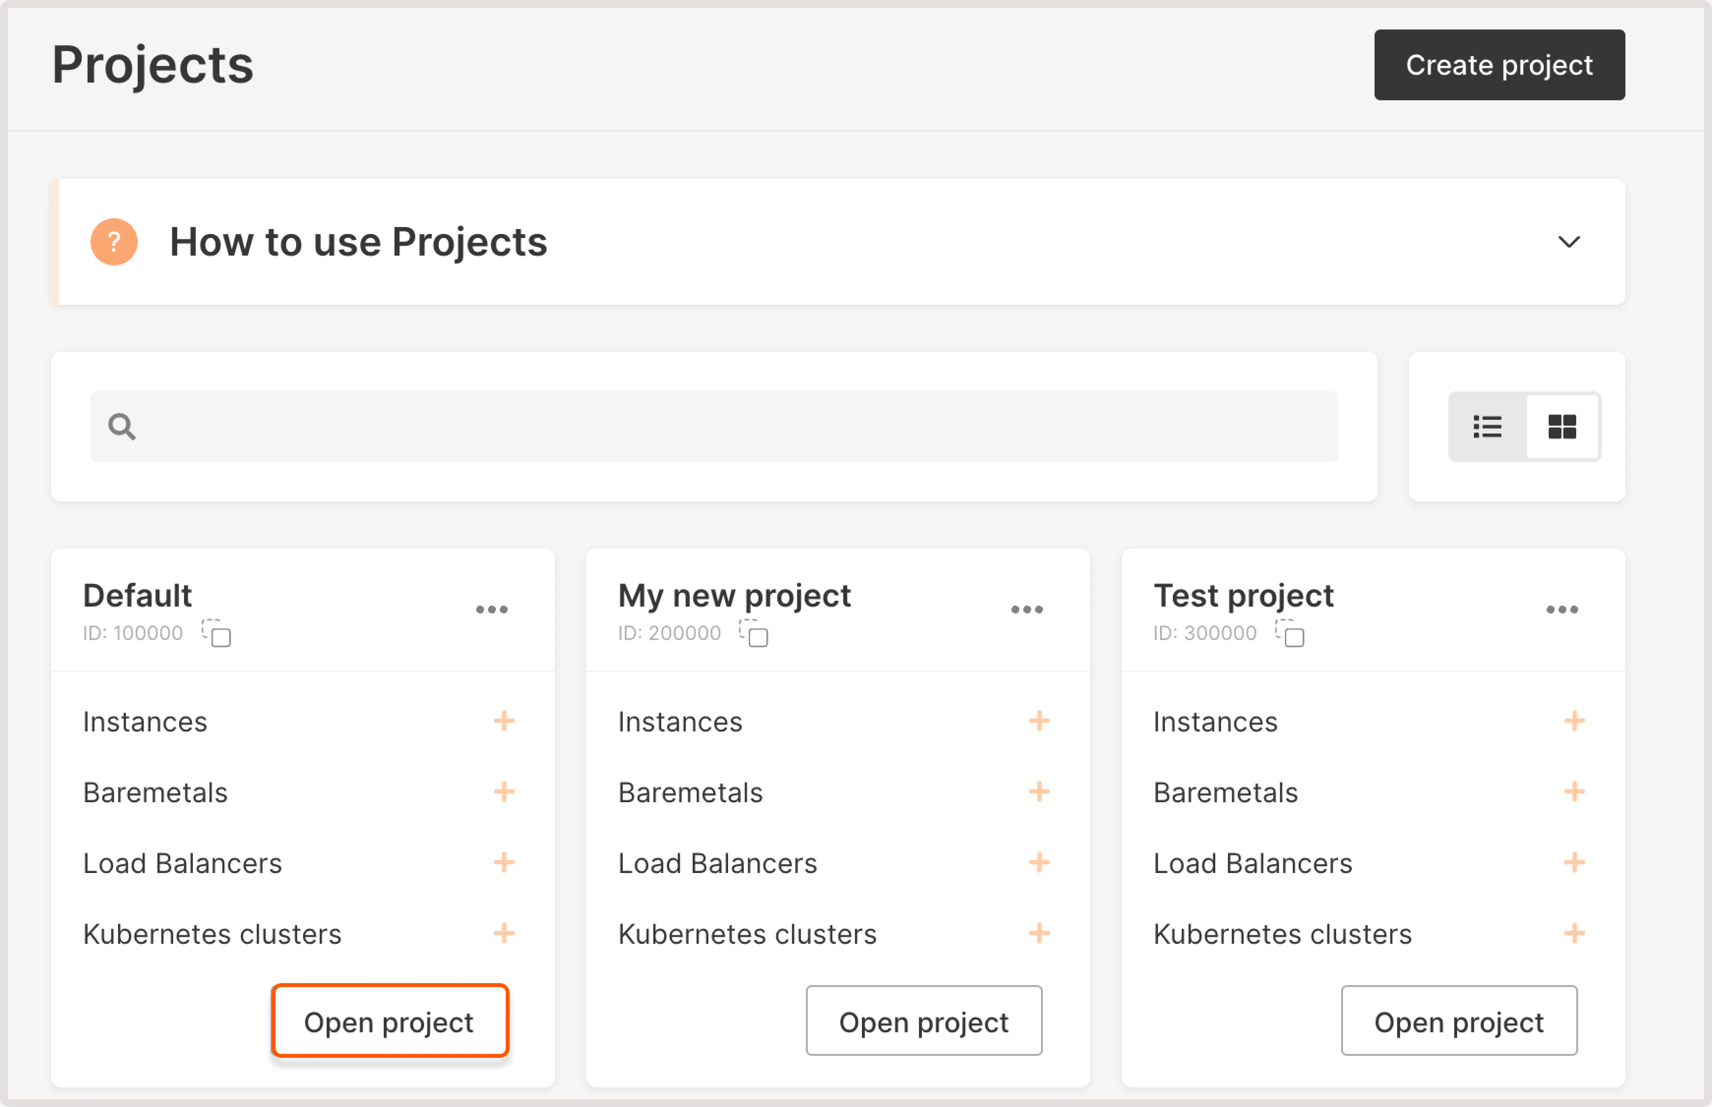Image resolution: width=1712 pixels, height=1107 pixels.
Task: Open options menu for My new project
Action: tap(1027, 609)
